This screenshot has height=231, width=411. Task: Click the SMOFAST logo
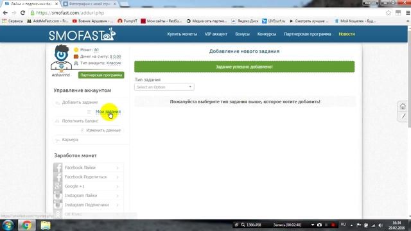click(x=82, y=35)
